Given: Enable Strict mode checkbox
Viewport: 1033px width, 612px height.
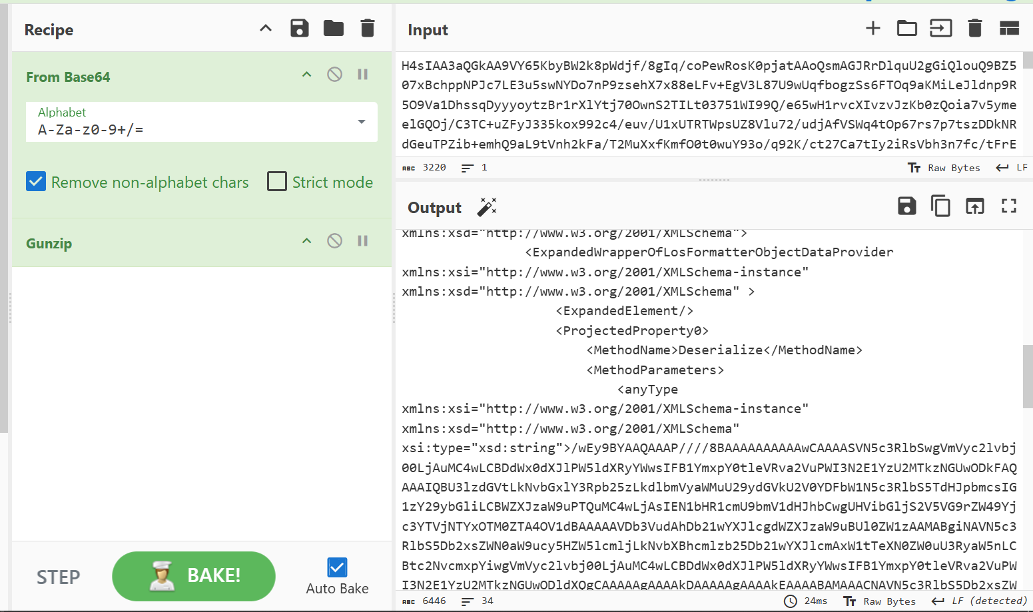Looking at the screenshot, I should click(x=277, y=182).
